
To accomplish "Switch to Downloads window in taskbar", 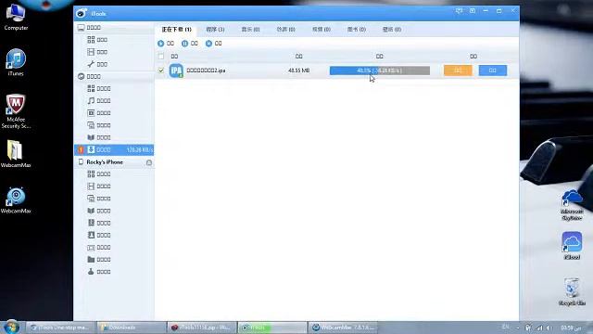I will (132, 328).
